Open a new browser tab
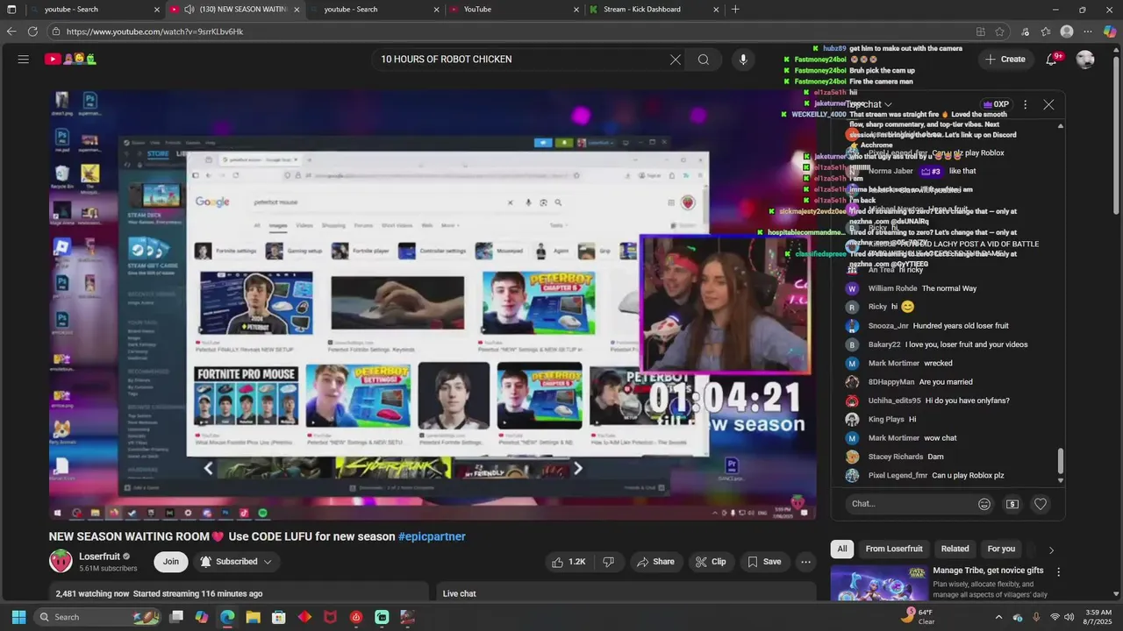This screenshot has height=631, width=1123. [x=735, y=10]
